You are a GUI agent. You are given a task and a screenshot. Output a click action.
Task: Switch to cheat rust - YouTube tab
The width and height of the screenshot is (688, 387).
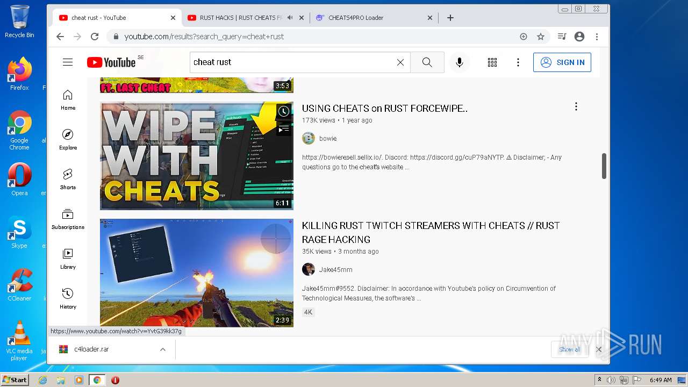117,18
